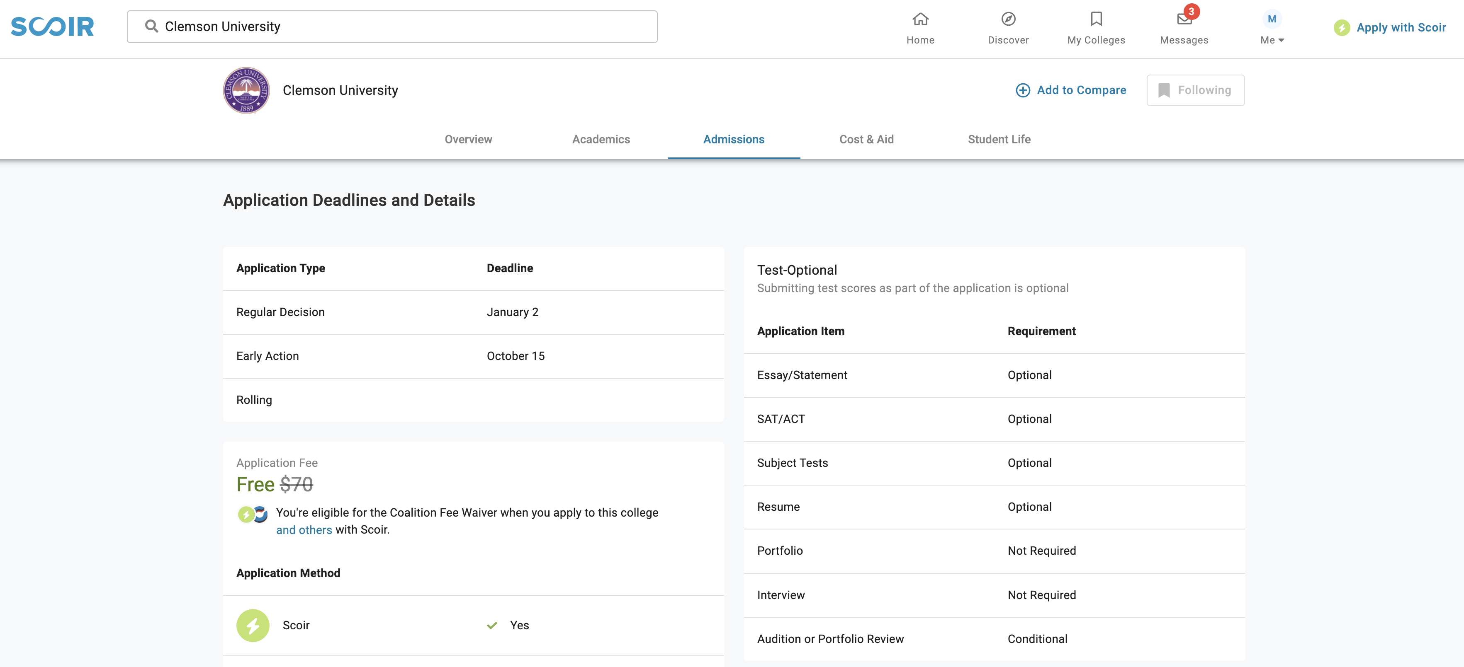Open the My Colleges bookmark icon
1464x667 pixels.
[1096, 19]
